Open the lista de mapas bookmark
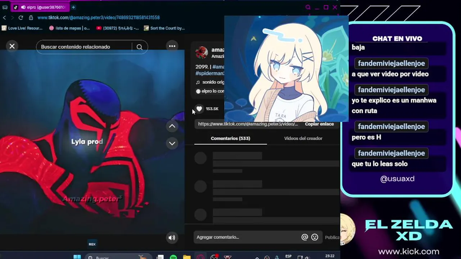 69,28
